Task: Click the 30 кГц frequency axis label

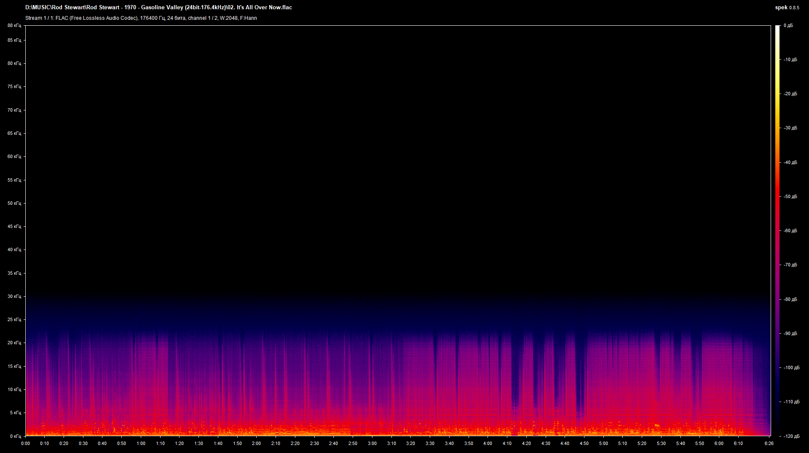Action: 14,296
